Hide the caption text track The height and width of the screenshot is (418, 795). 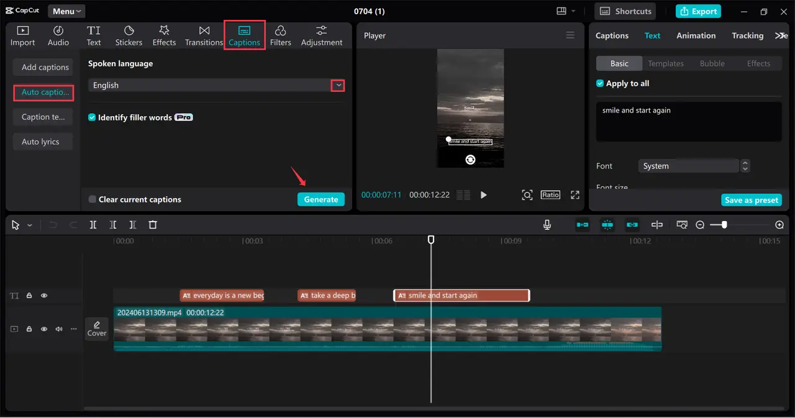(x=44, y=296)
